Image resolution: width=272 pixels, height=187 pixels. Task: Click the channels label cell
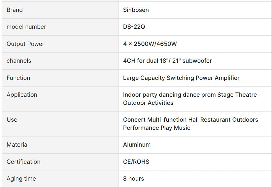pos(19,61)
